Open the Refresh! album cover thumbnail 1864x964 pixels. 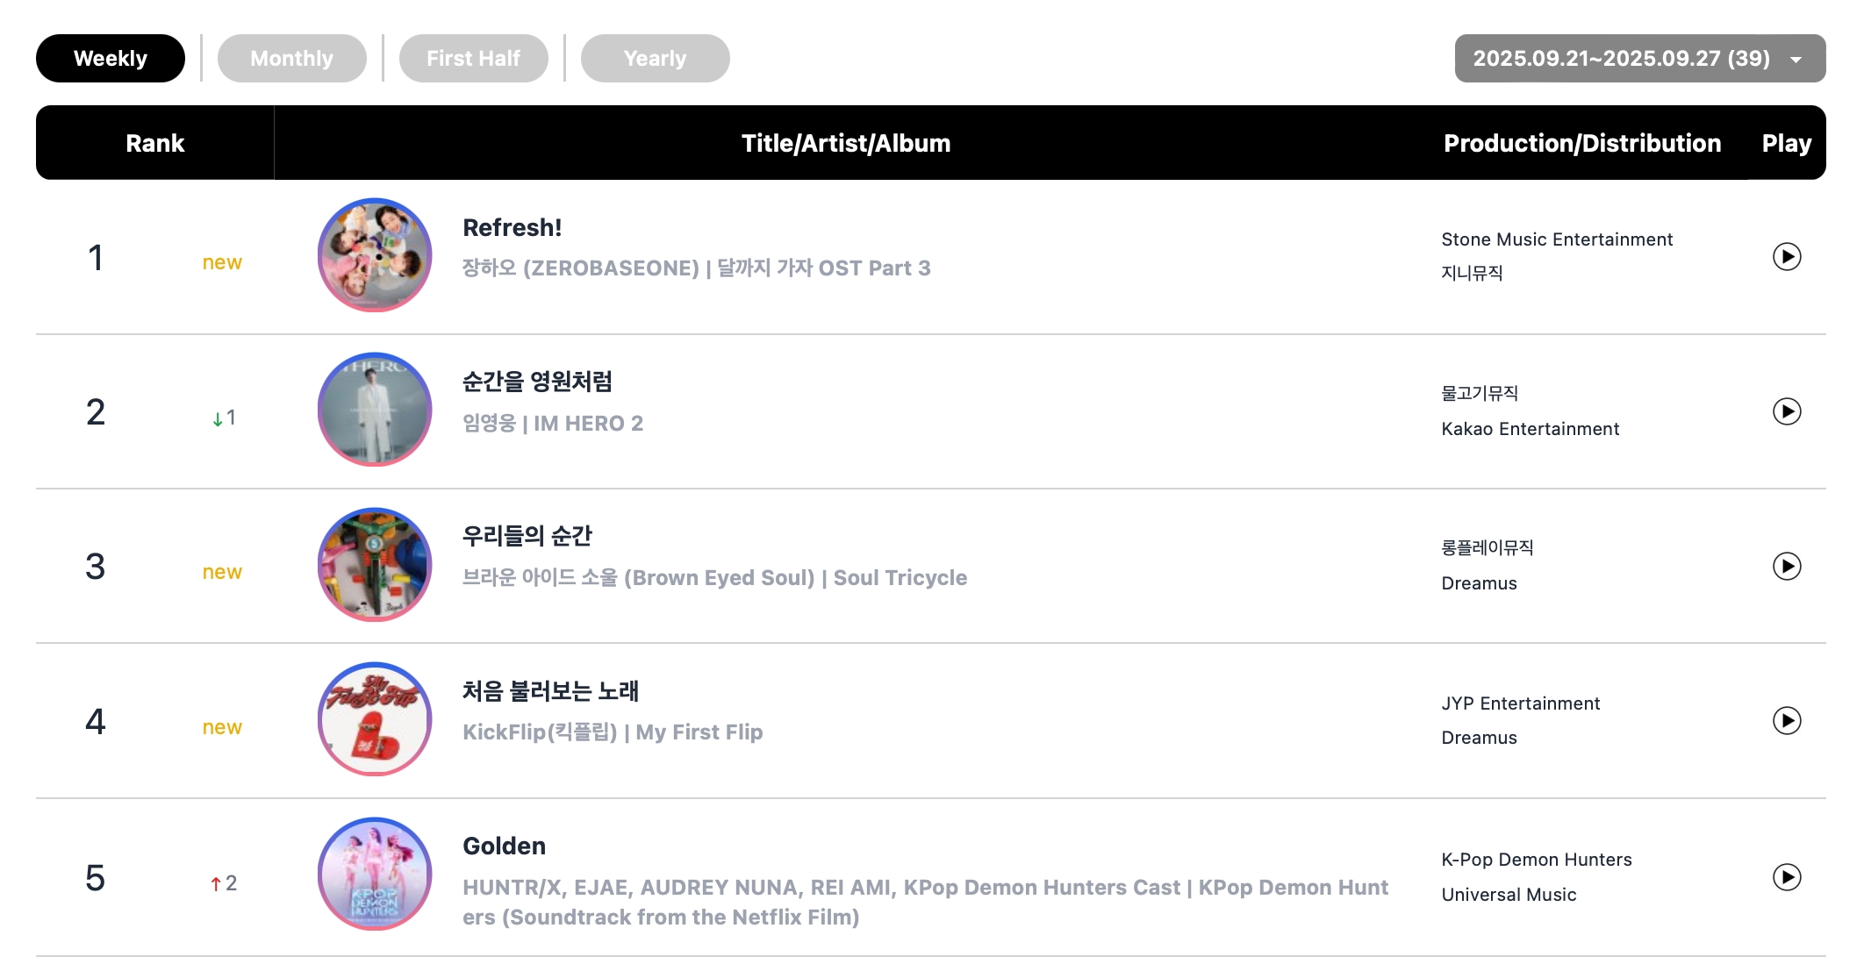[375, 255]
